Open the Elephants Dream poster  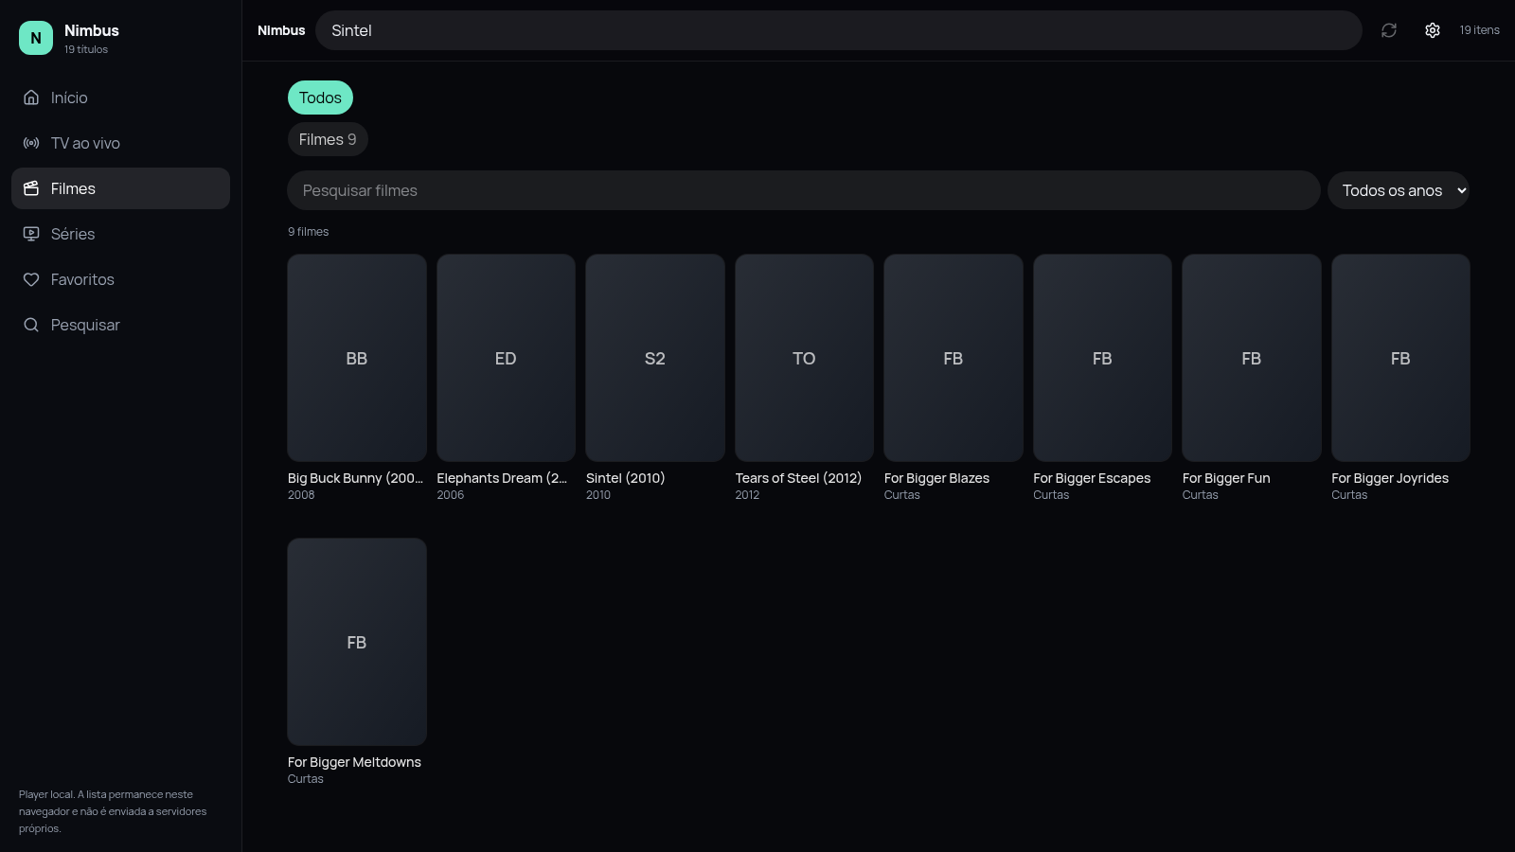(506, 358)
